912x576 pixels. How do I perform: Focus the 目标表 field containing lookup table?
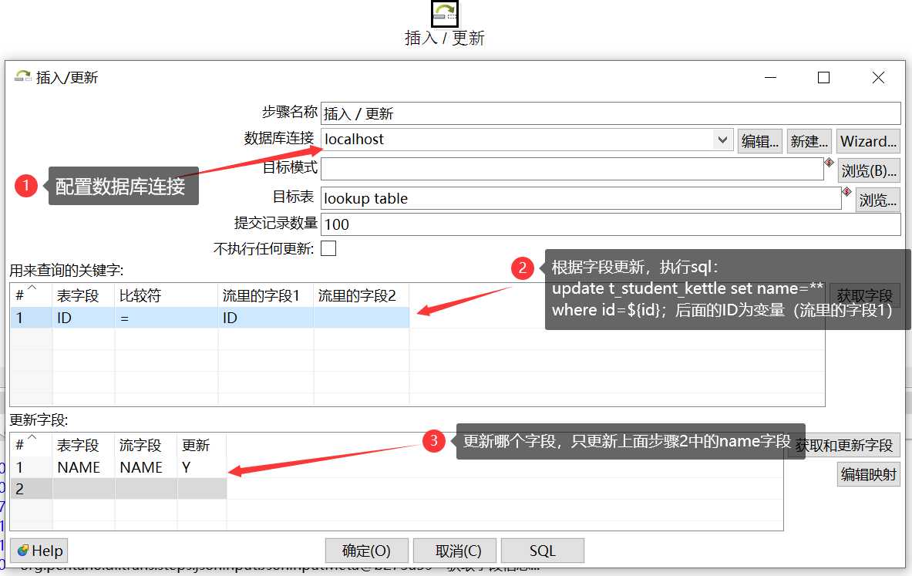click(581, 198)
